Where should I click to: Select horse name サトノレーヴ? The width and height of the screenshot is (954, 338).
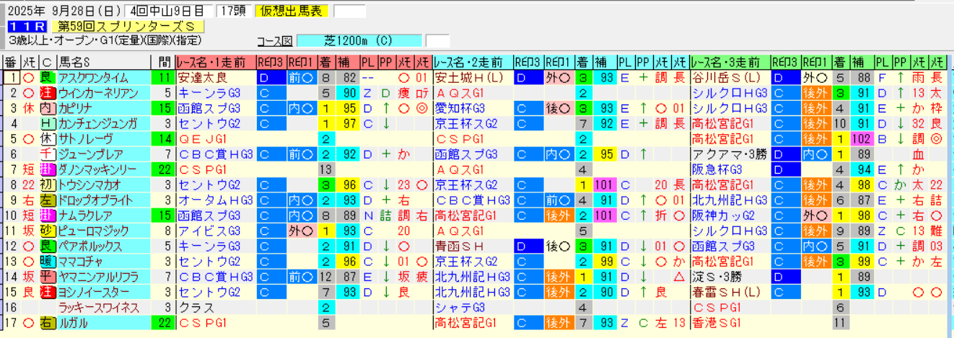(85, 139)
